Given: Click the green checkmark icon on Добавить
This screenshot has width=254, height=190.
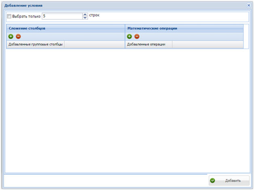Looking at the screenshot, I should click(x=212, y=180).
